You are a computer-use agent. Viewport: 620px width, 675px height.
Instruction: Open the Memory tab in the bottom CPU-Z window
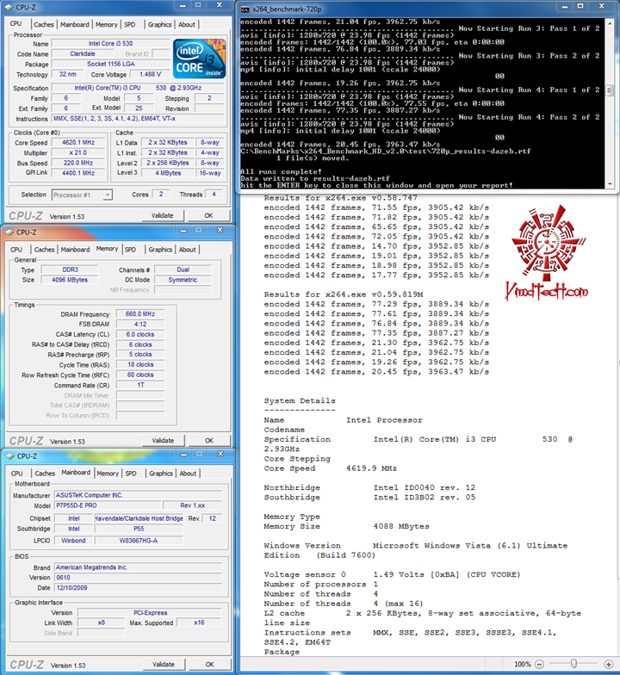point(108,474)
